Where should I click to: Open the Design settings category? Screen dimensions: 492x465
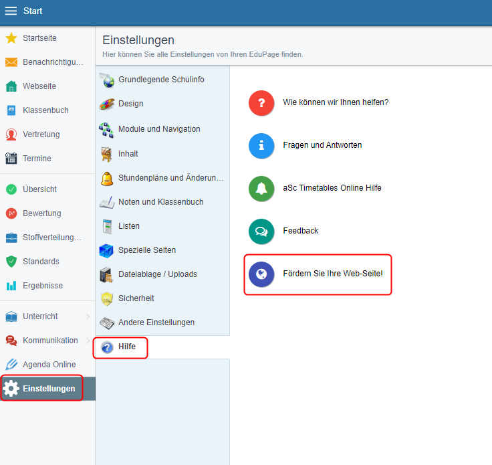(x=162, y=104)
